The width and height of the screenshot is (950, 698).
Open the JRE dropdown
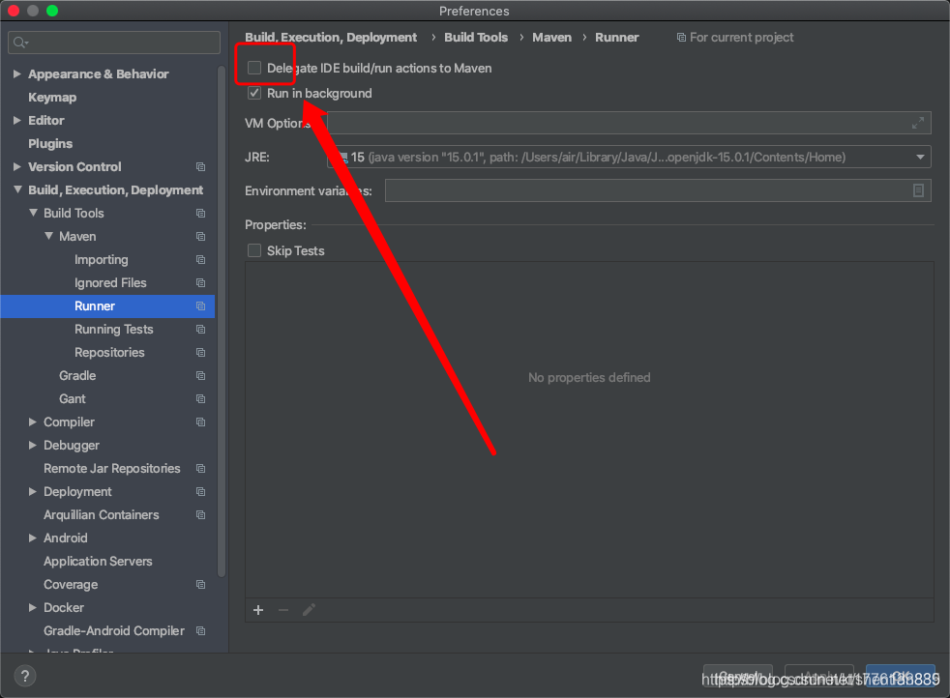pos(920,157)
